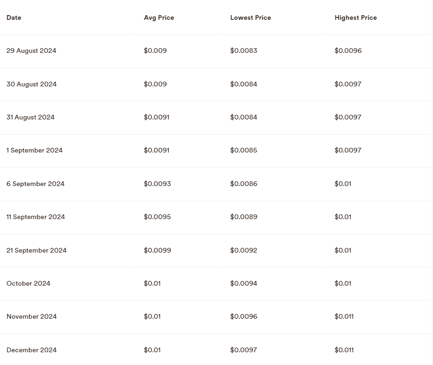The height and width of the screenshot is (365, 433).
Task: Click the 21 September 2024 date cell
Action: [36, 250]
